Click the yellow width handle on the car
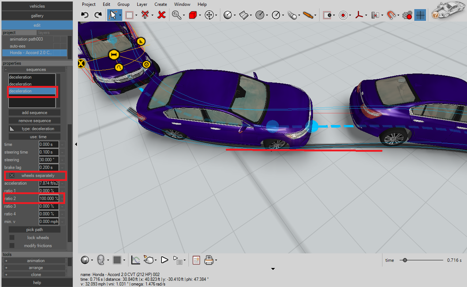 pyautogui.click(x=114, y=55)
